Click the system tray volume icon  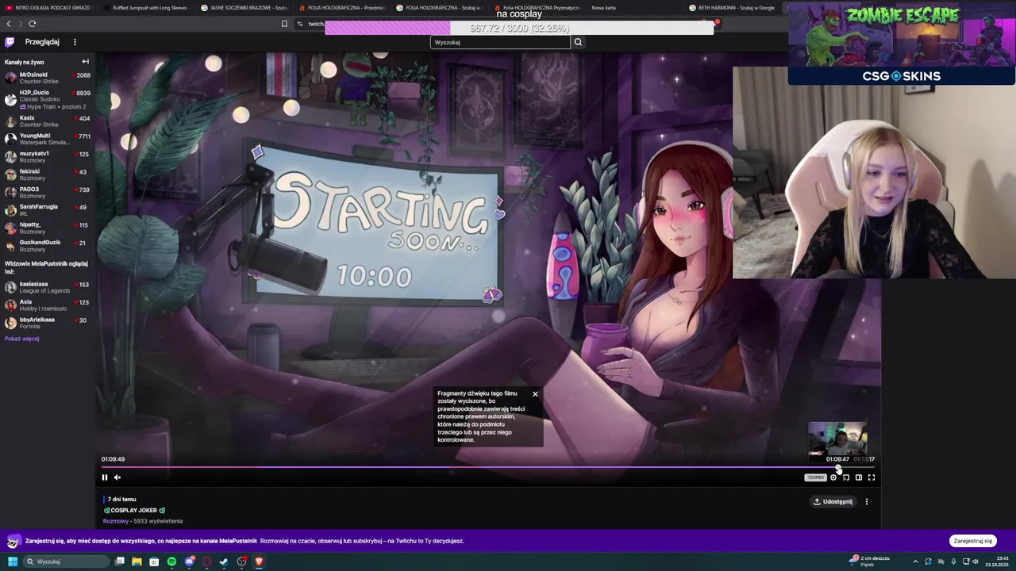coord(976,561)
